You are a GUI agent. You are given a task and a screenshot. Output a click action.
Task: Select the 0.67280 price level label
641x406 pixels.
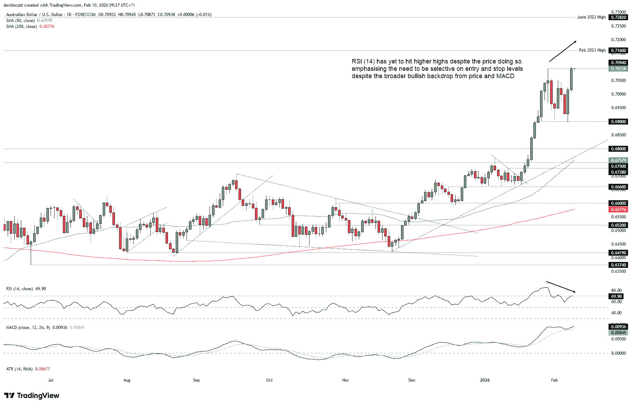[x=618, y=172]
